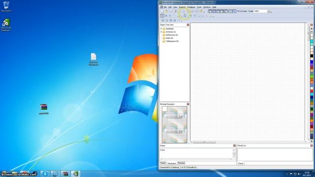Image resolution: width=315 pixels, height=177 pixels.
Task: Select the Check tab under Result List
Action: 241,163
